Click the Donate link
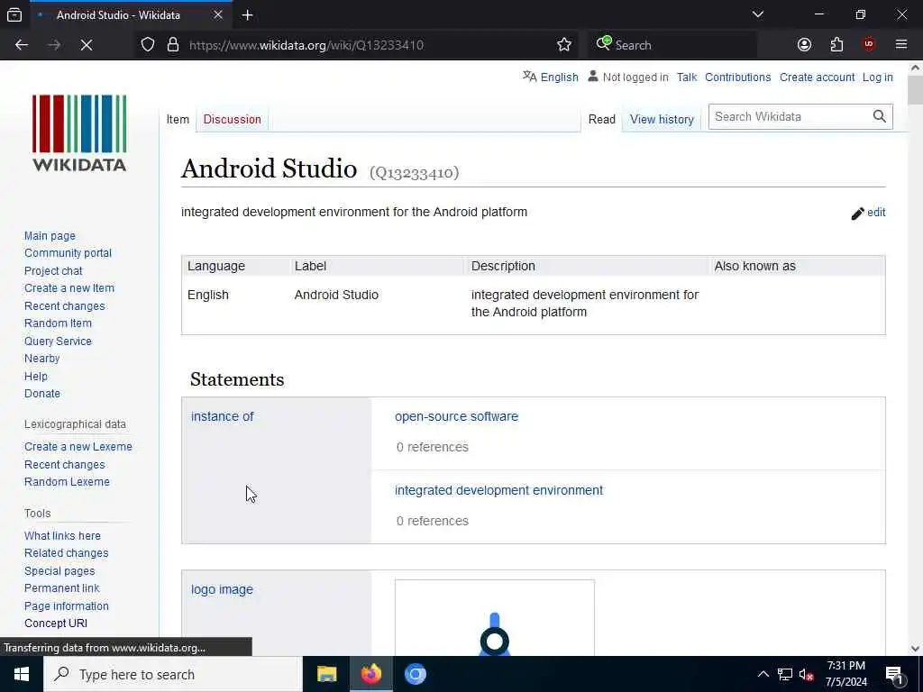This screenshot has width=923, height=692. point(41,394)
